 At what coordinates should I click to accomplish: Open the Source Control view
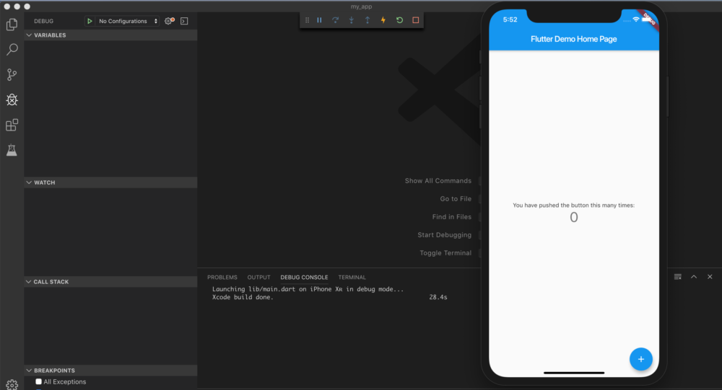12,74
